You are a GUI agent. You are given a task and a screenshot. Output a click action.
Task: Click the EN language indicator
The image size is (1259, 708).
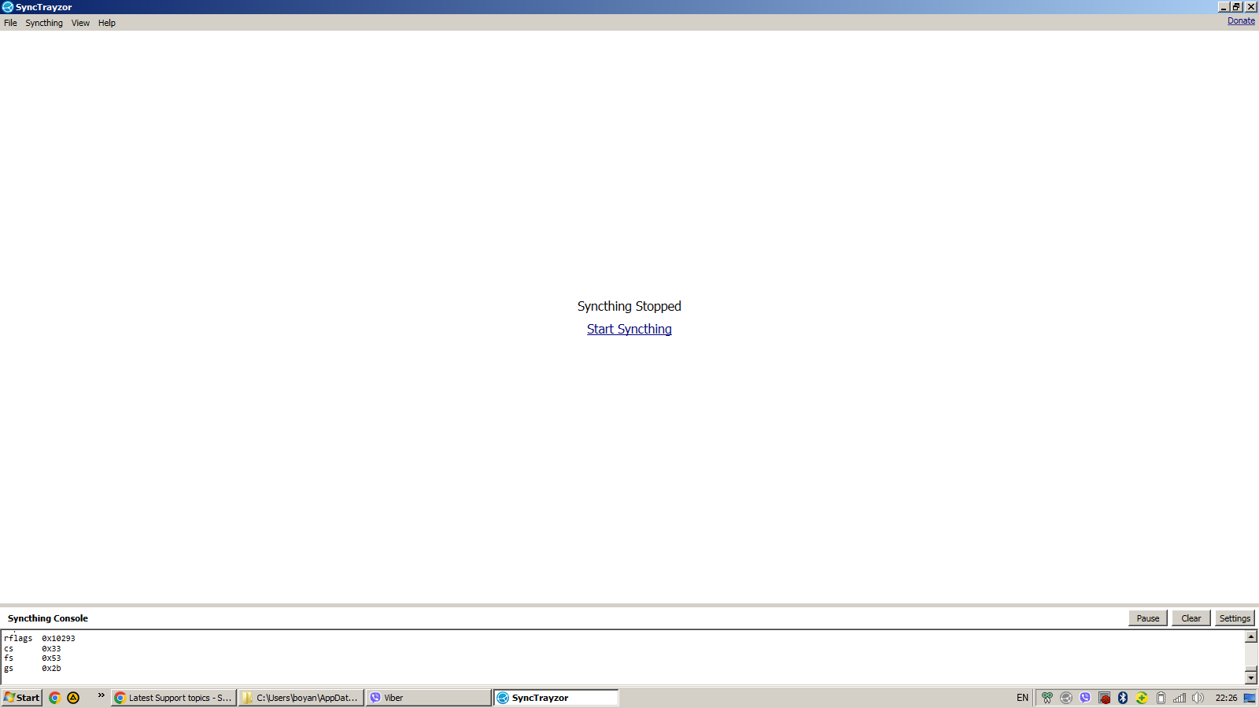(1022, 698)
